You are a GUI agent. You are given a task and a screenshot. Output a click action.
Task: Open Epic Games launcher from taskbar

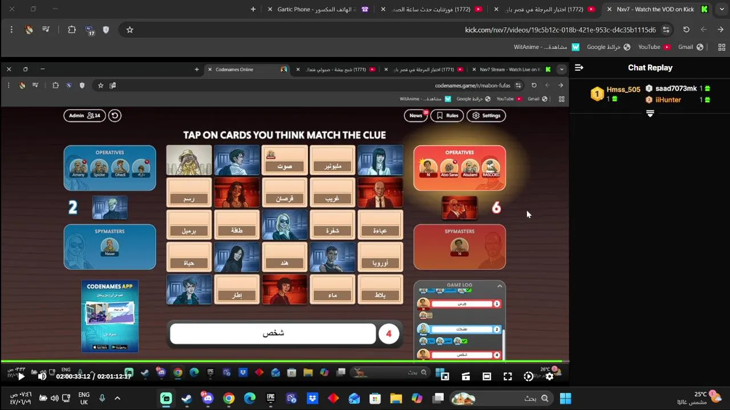[x=271, y=398]
